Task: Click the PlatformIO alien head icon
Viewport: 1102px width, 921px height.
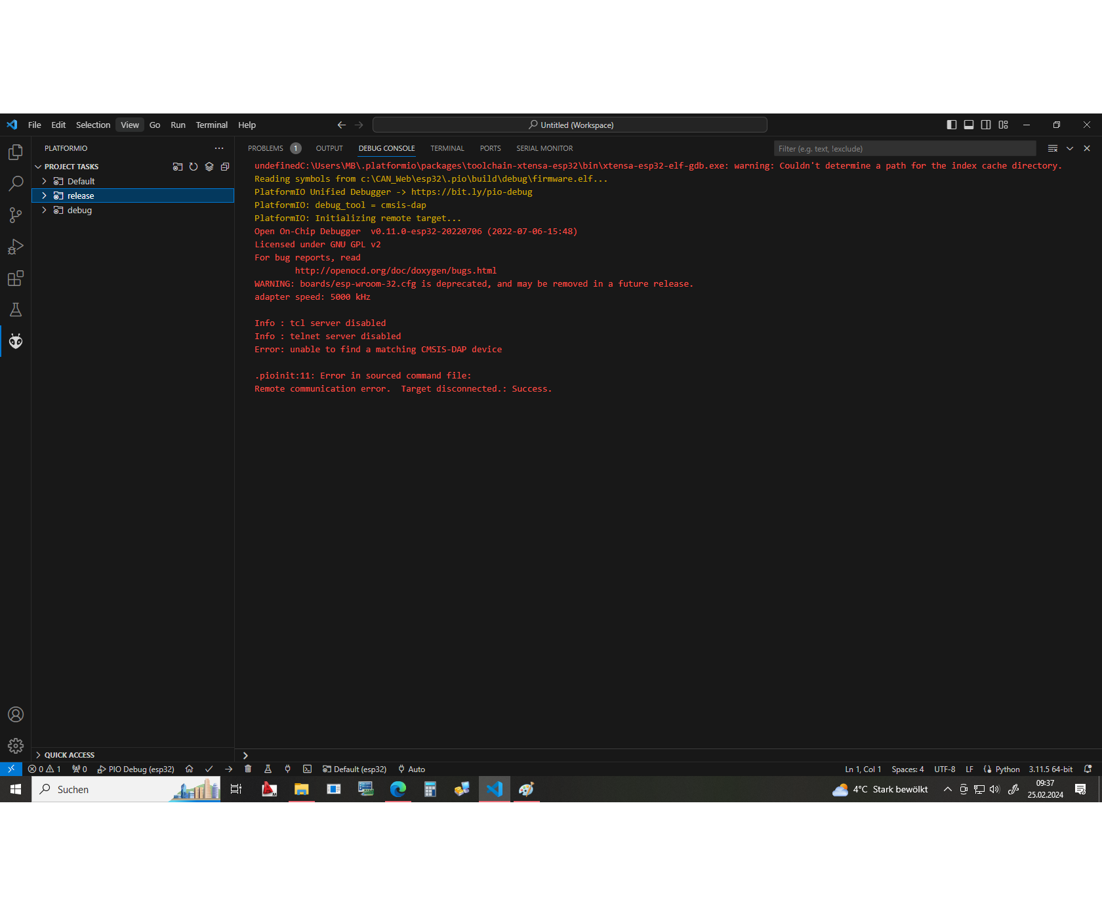Action: coord(16,341)
